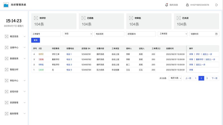Click current page 2 button

[201, 78]
